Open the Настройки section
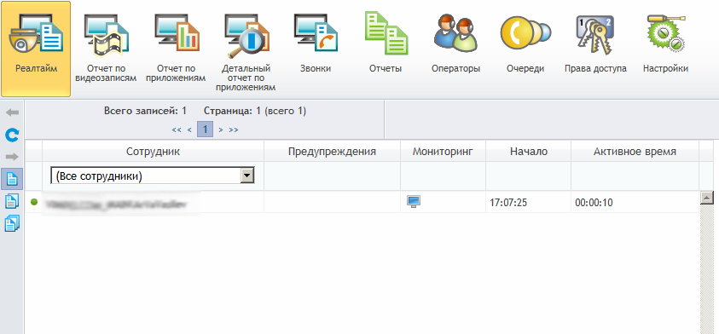 coord(665,43)
